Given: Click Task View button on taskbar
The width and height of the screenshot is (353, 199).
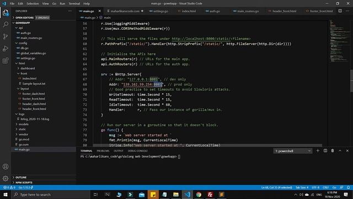Looking at the screenshot, I should (95, 195).
